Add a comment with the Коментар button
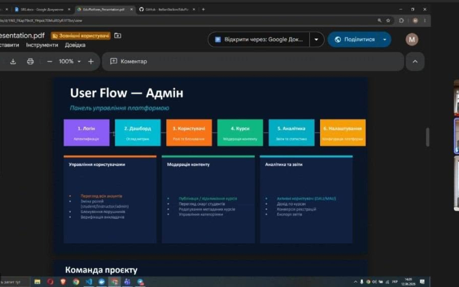Screen dimensions: 459x287 click(x=129, y=61)
